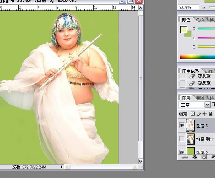
Task: Select the 背景 副本 layer thumbnail
Action: click(x=191, y=139)
